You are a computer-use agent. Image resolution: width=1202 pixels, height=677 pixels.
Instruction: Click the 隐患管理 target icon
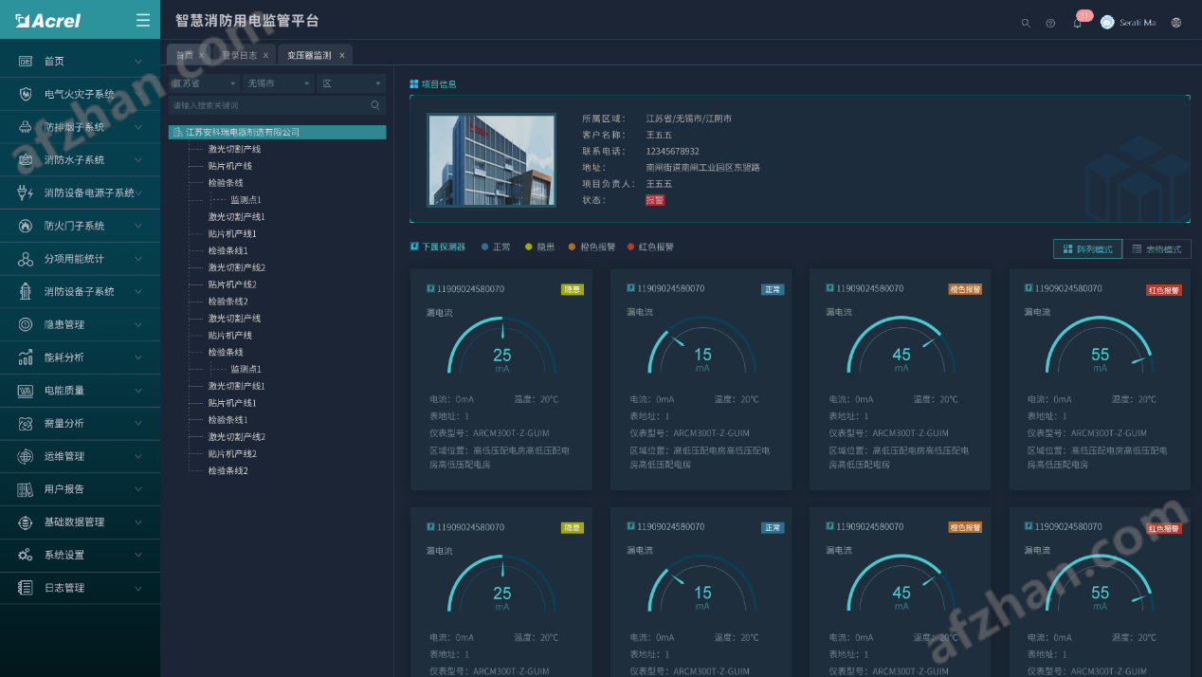pos(26,324)
